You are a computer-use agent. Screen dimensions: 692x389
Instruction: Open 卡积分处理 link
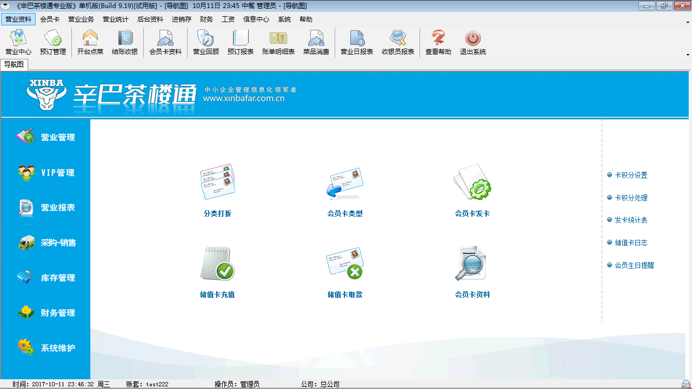(631, 198)
